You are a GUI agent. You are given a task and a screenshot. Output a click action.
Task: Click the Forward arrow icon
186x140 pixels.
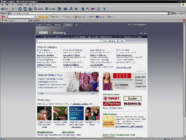(13, 9)
